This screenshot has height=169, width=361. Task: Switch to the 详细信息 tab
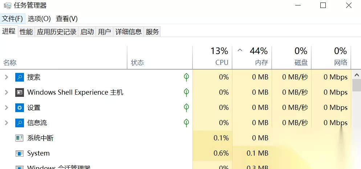pyautogui.click(x=129, y=32)
